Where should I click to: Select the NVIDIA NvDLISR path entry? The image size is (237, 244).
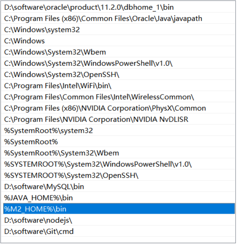tap(118, 119)
